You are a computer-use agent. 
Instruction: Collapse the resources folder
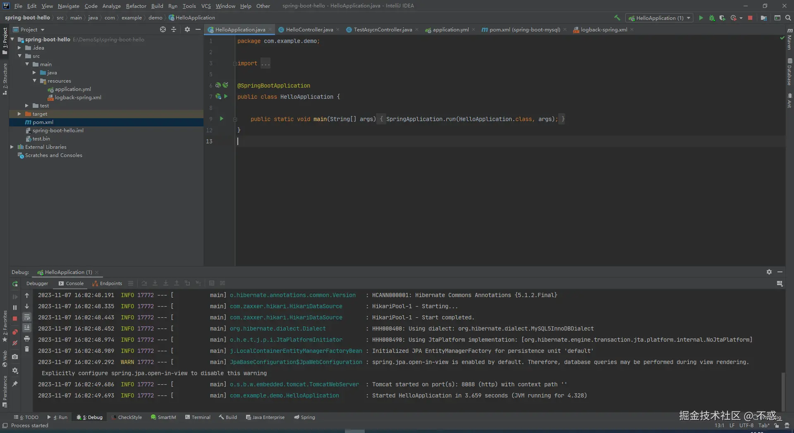point(35,81)
